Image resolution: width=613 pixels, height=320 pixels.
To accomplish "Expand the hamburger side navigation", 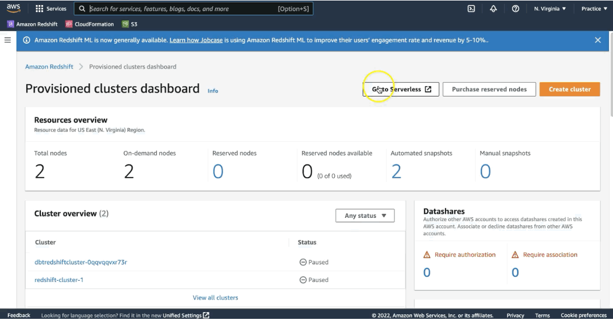I will pyautogui.click(x=7, y=40).
